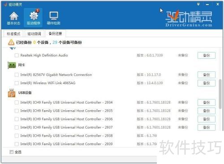Click the yellow warning triangle icon

pos(11,42)
